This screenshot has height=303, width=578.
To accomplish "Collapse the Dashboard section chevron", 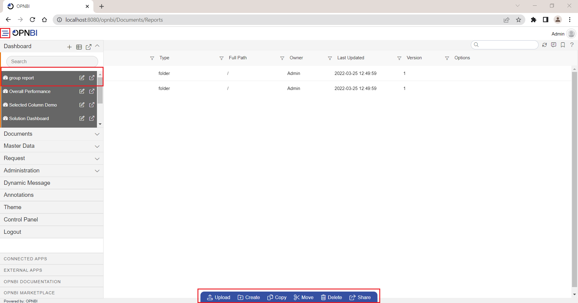I will pos(97,46).
